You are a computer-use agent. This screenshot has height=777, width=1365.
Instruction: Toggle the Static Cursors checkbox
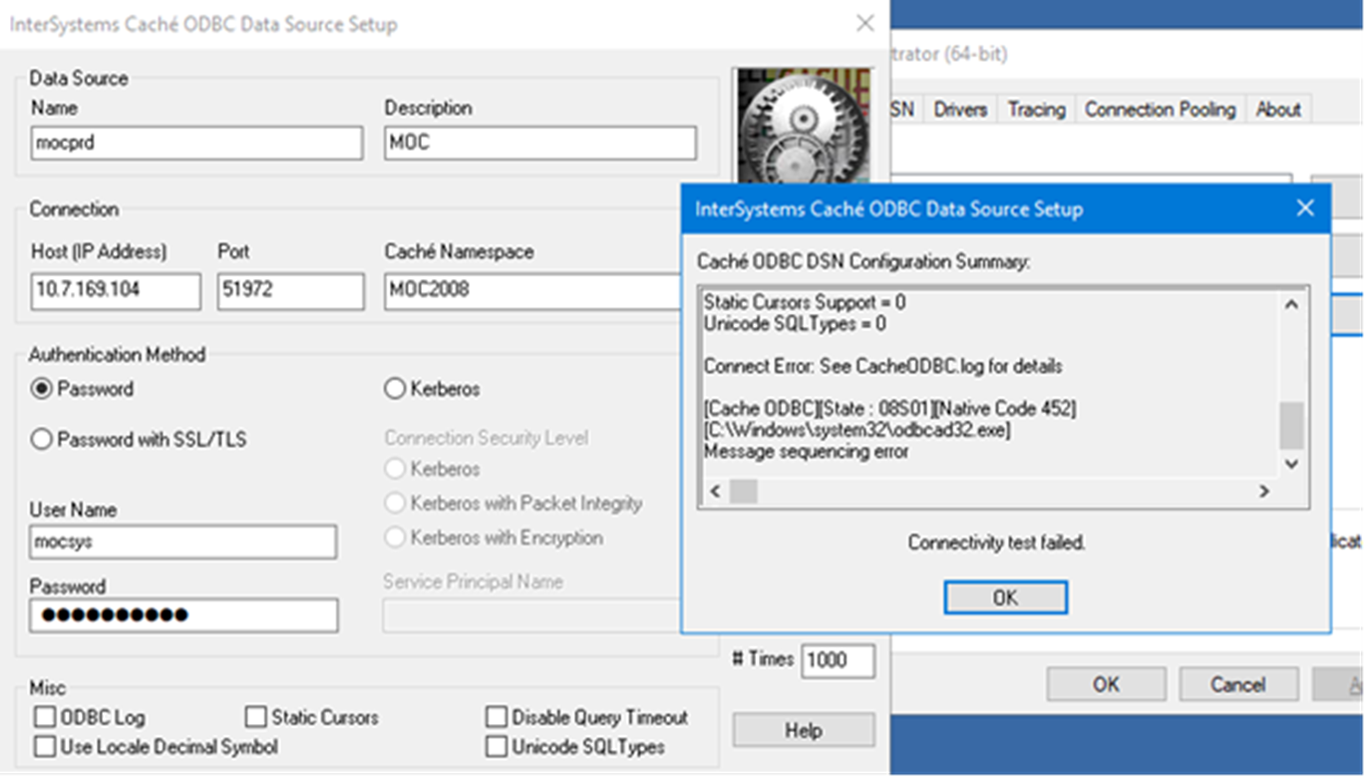pyautogui.click(x=256, y=717)
